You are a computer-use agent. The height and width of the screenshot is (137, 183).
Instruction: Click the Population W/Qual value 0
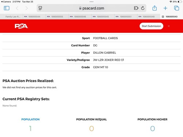[x=91, y=129]
